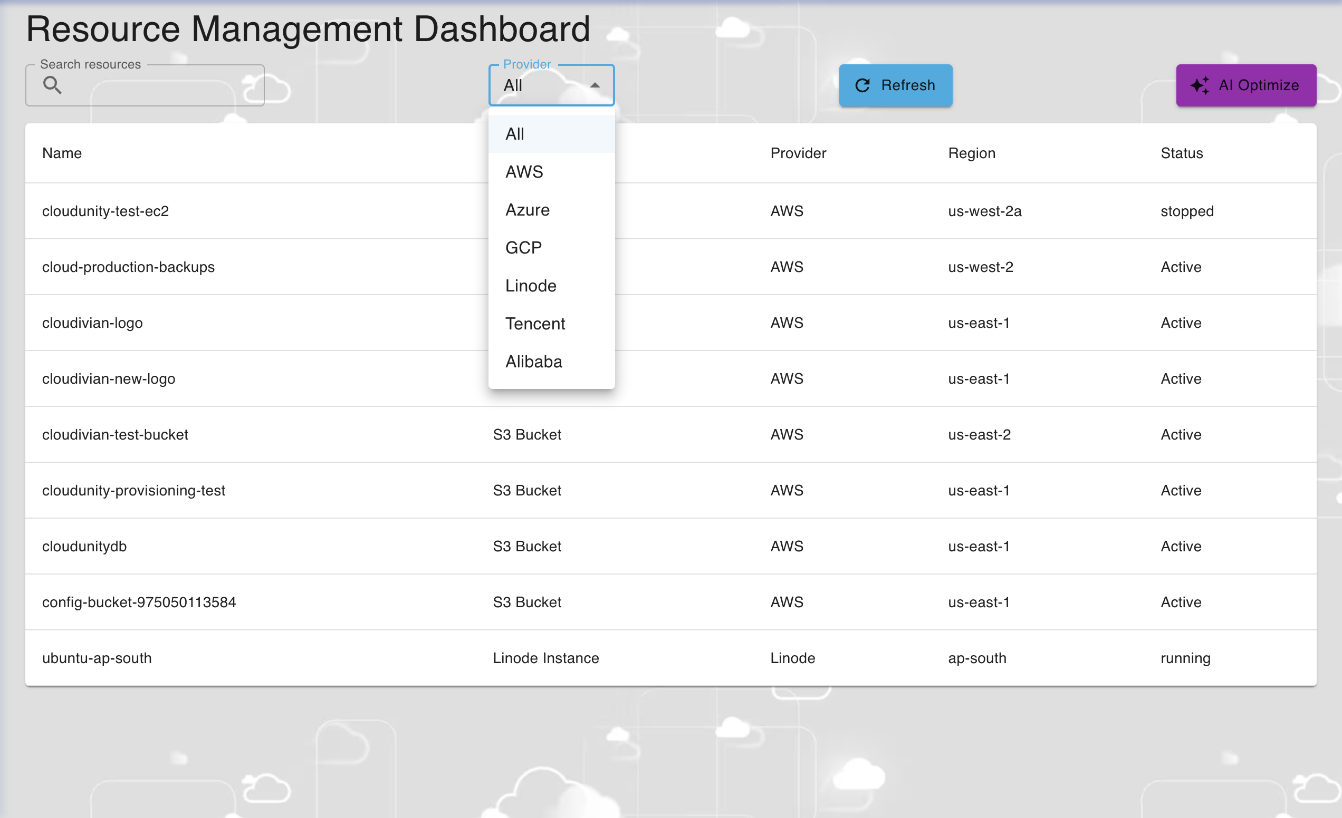Click the Provider combo box field
Screen dimensions: 1342x818
[x=539, y=86]
